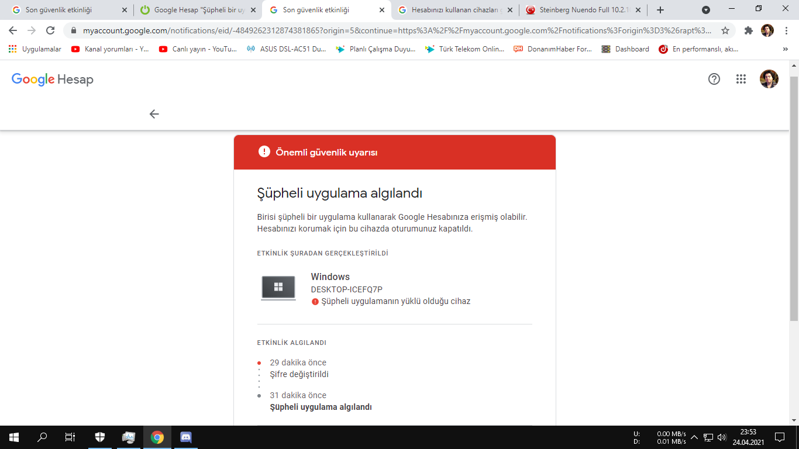This screenshot has width=799, height=449.
Task: Open the Uygulamalar apps bookmark
Action: point(35,49)
